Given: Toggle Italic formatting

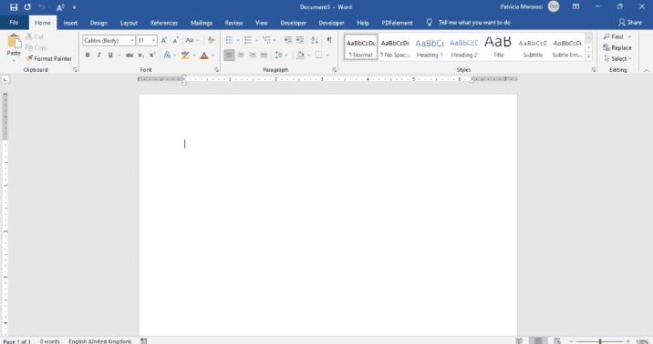Looking at the screenshot, I should (98, 55).
